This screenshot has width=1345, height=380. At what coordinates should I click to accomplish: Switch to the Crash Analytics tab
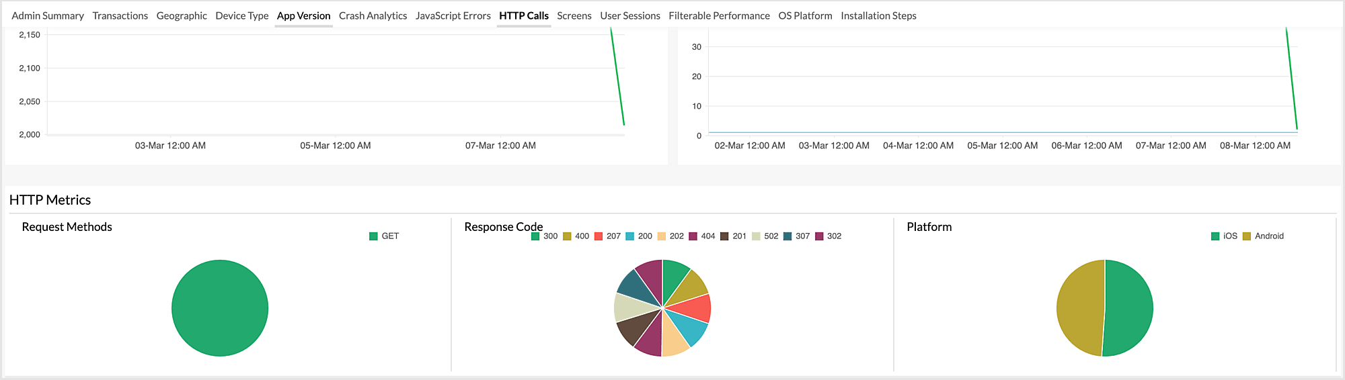click(x=373, y=15)
